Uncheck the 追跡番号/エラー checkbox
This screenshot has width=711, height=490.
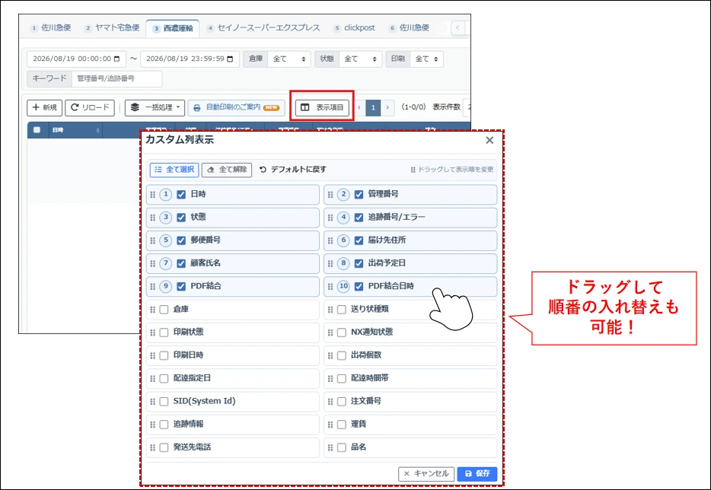(x=359, y=218)
